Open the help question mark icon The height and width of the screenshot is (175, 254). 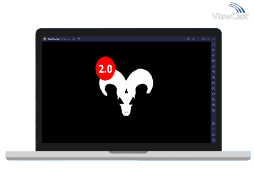pos(188,39)
